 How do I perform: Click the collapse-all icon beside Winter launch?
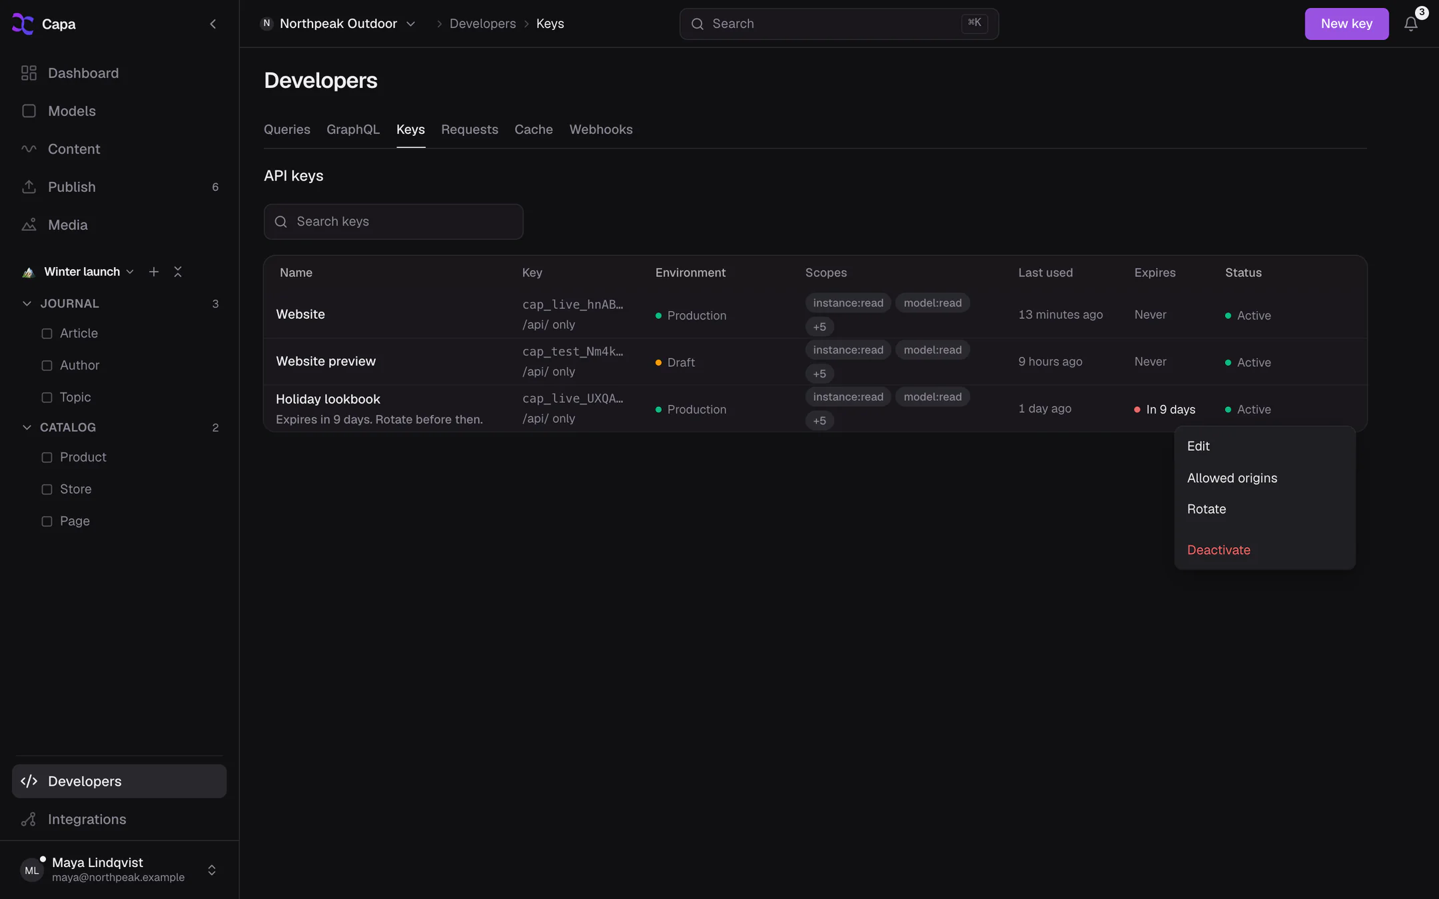point(178,272)
